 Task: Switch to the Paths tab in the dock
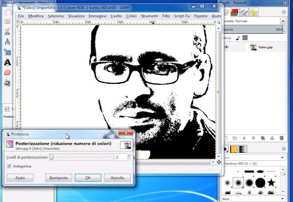(x=244, y=12)
